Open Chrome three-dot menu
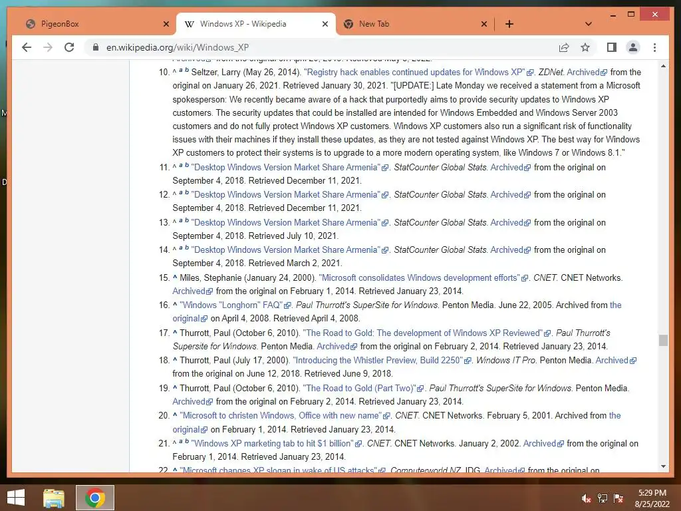The width and height of the screenshot is (681, 511). click(654, 47)
